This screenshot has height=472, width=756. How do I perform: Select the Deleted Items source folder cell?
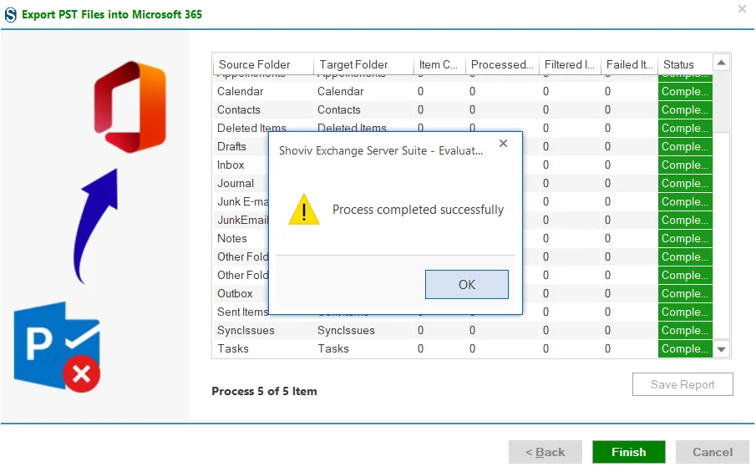(x=263, y=128)
